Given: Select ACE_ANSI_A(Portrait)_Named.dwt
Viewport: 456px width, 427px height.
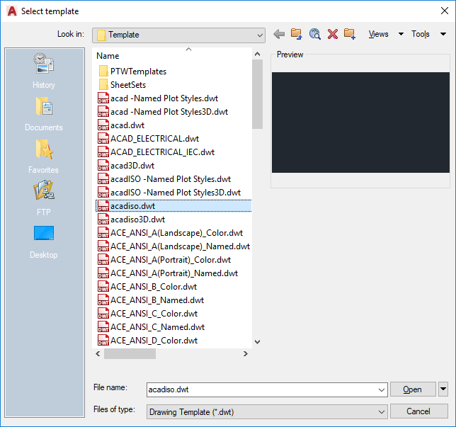Looking at the screenshot, I should coord(174,273).
